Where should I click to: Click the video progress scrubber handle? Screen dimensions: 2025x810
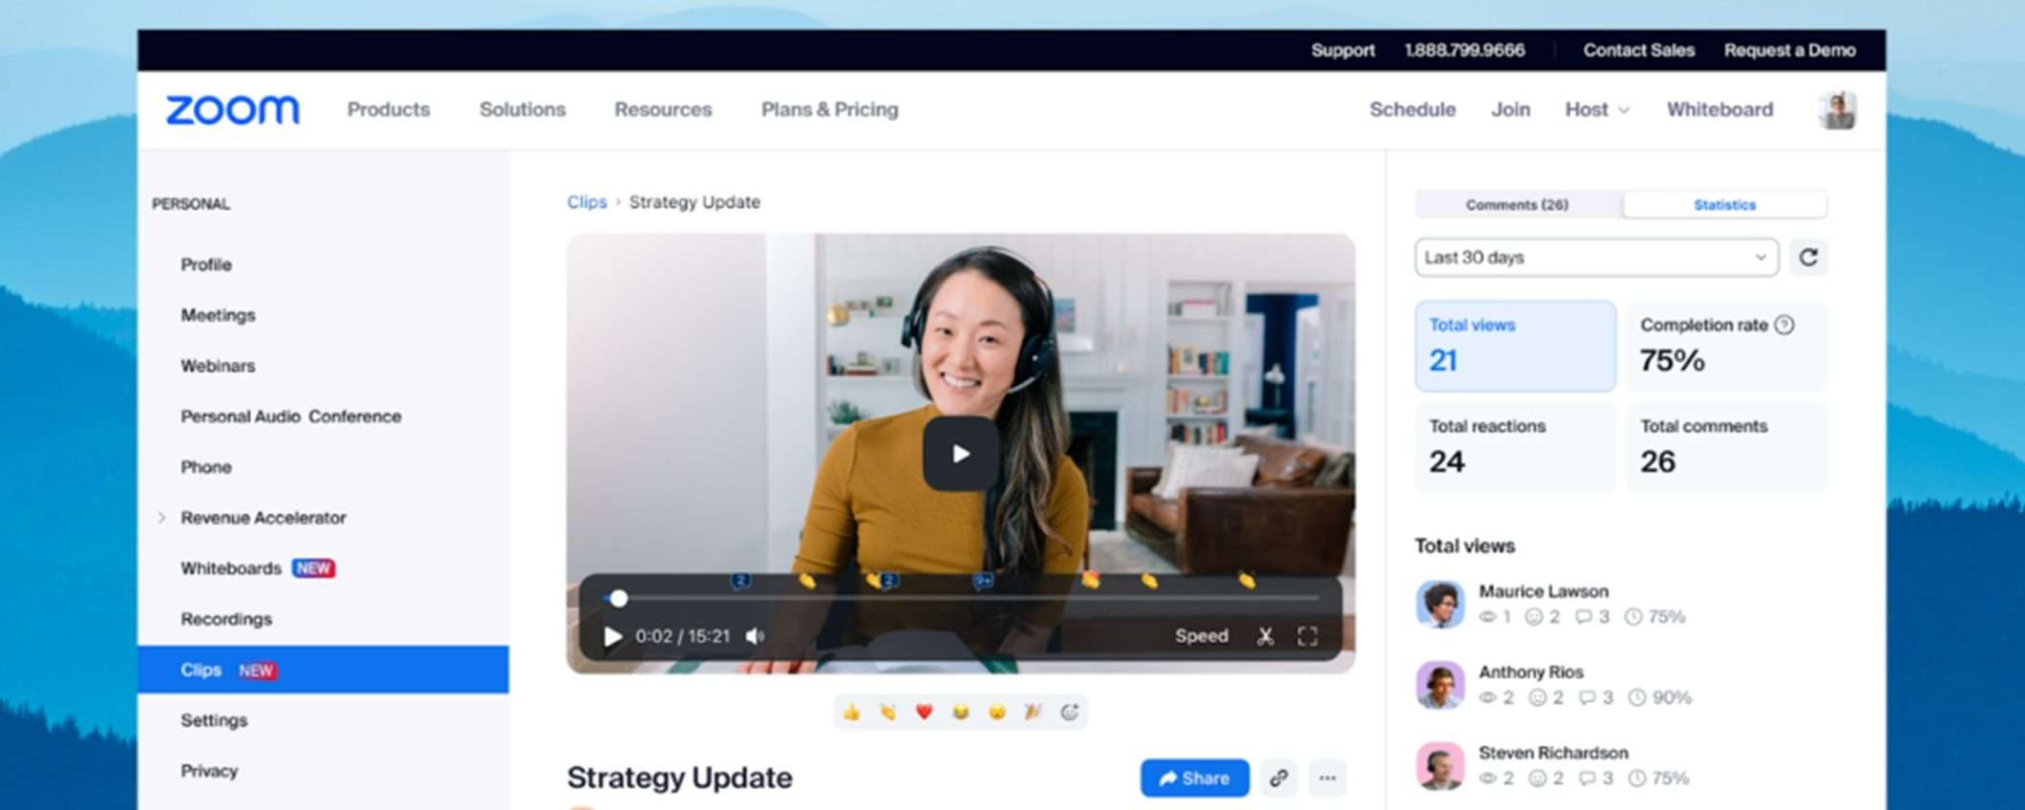click(x=619, y=598)
